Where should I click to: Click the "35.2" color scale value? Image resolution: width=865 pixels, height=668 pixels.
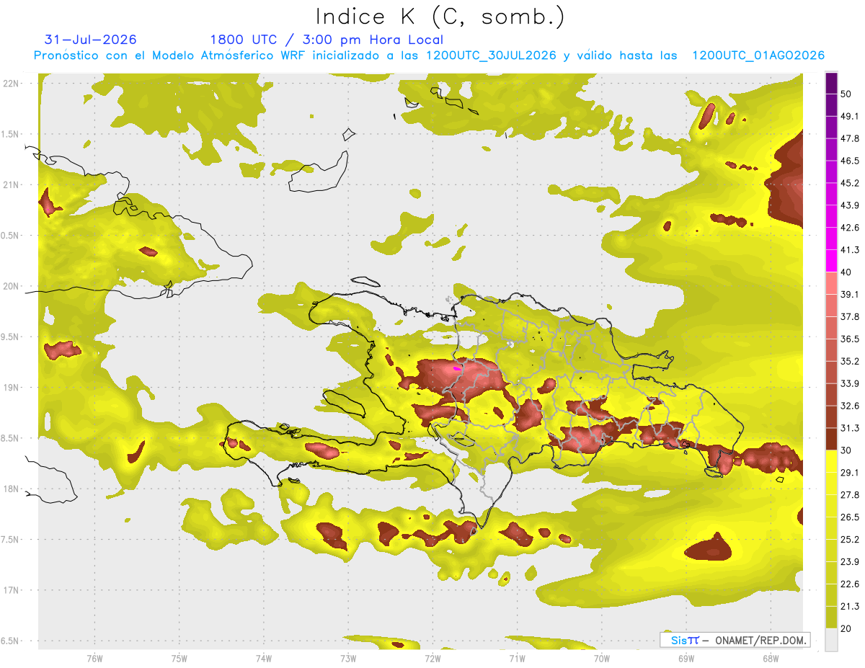pyautogui.click(x=849, y=361)
